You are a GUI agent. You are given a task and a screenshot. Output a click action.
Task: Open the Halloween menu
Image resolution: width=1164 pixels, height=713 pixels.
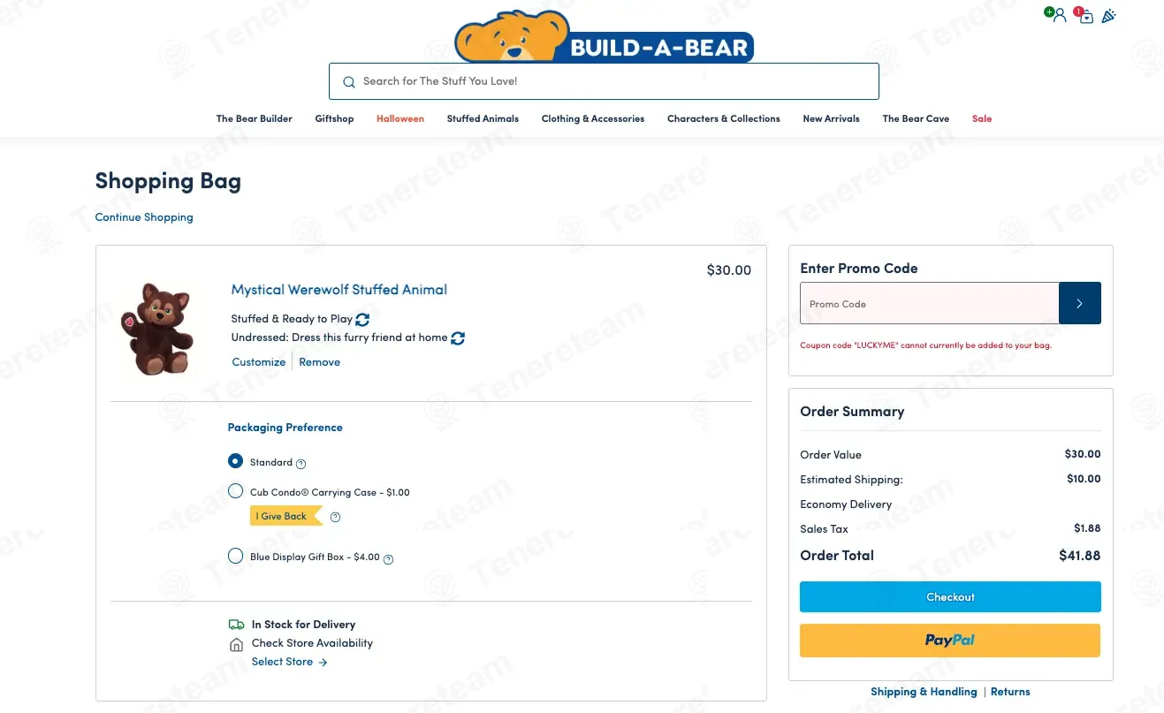(400, 118)
